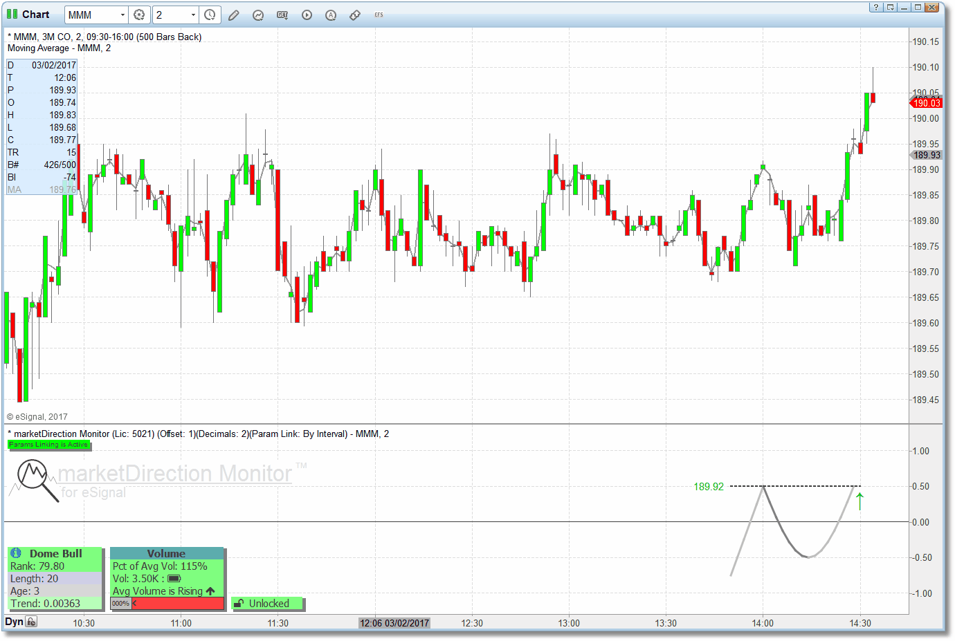Image resolution: width=955 pixels, height=641 pixels.
Task: Click the 189.45 price axis label
Action: [926, 400]
